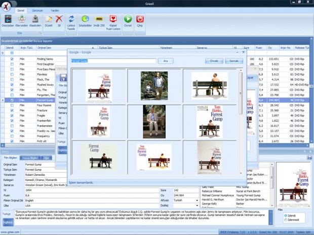Open the Yardım ribbon tab
Viewport: 314px width, 235px height.
(x=55, y=11)
